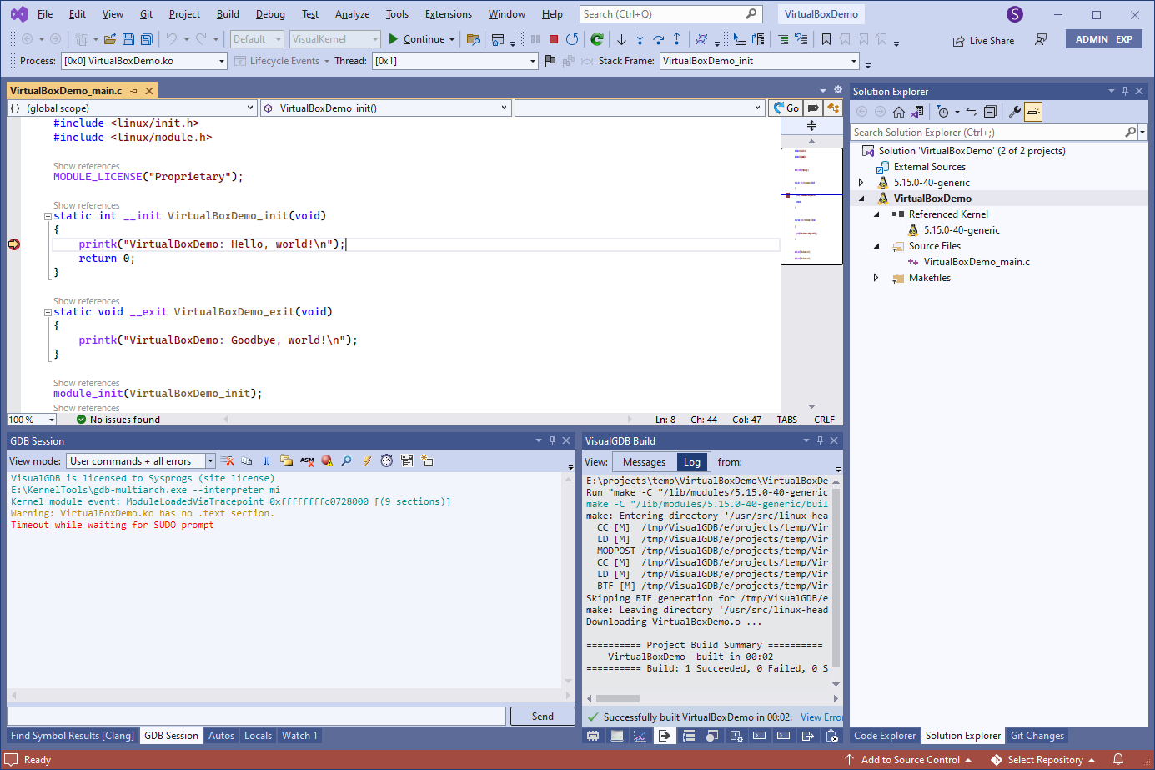Pin the VisualGDB Build panel
Image resolution: width=1155 pixels, height=770 pixels.
click(x=820, y=440)
